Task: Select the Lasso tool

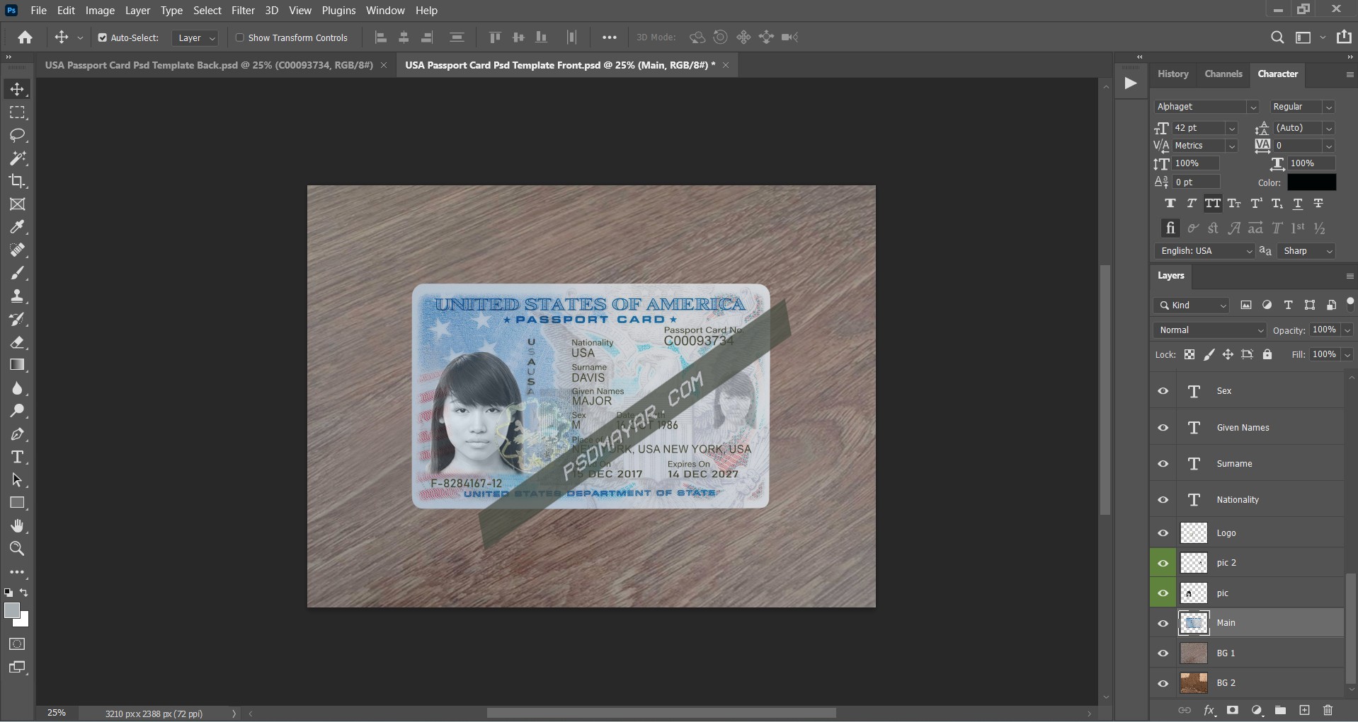Action: click(18, 135)
